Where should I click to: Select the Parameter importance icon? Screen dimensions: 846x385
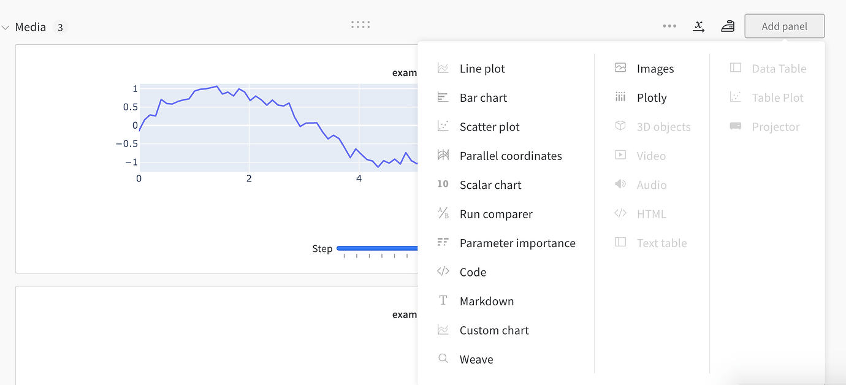pyautogui.click(x=443, y=243)
